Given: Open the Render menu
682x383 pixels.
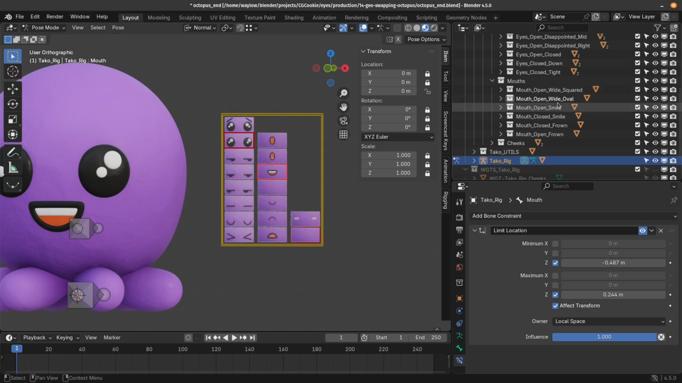Looking at the screenshot, I should pyautogui.click(x=54, y=16).
